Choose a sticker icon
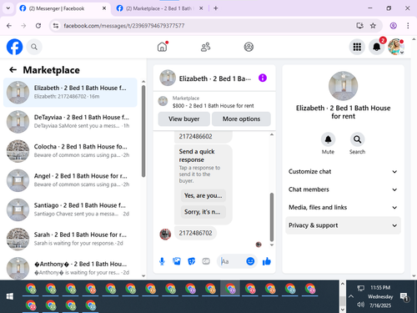The height and width of the screenshot is (313, 417). 191,261
